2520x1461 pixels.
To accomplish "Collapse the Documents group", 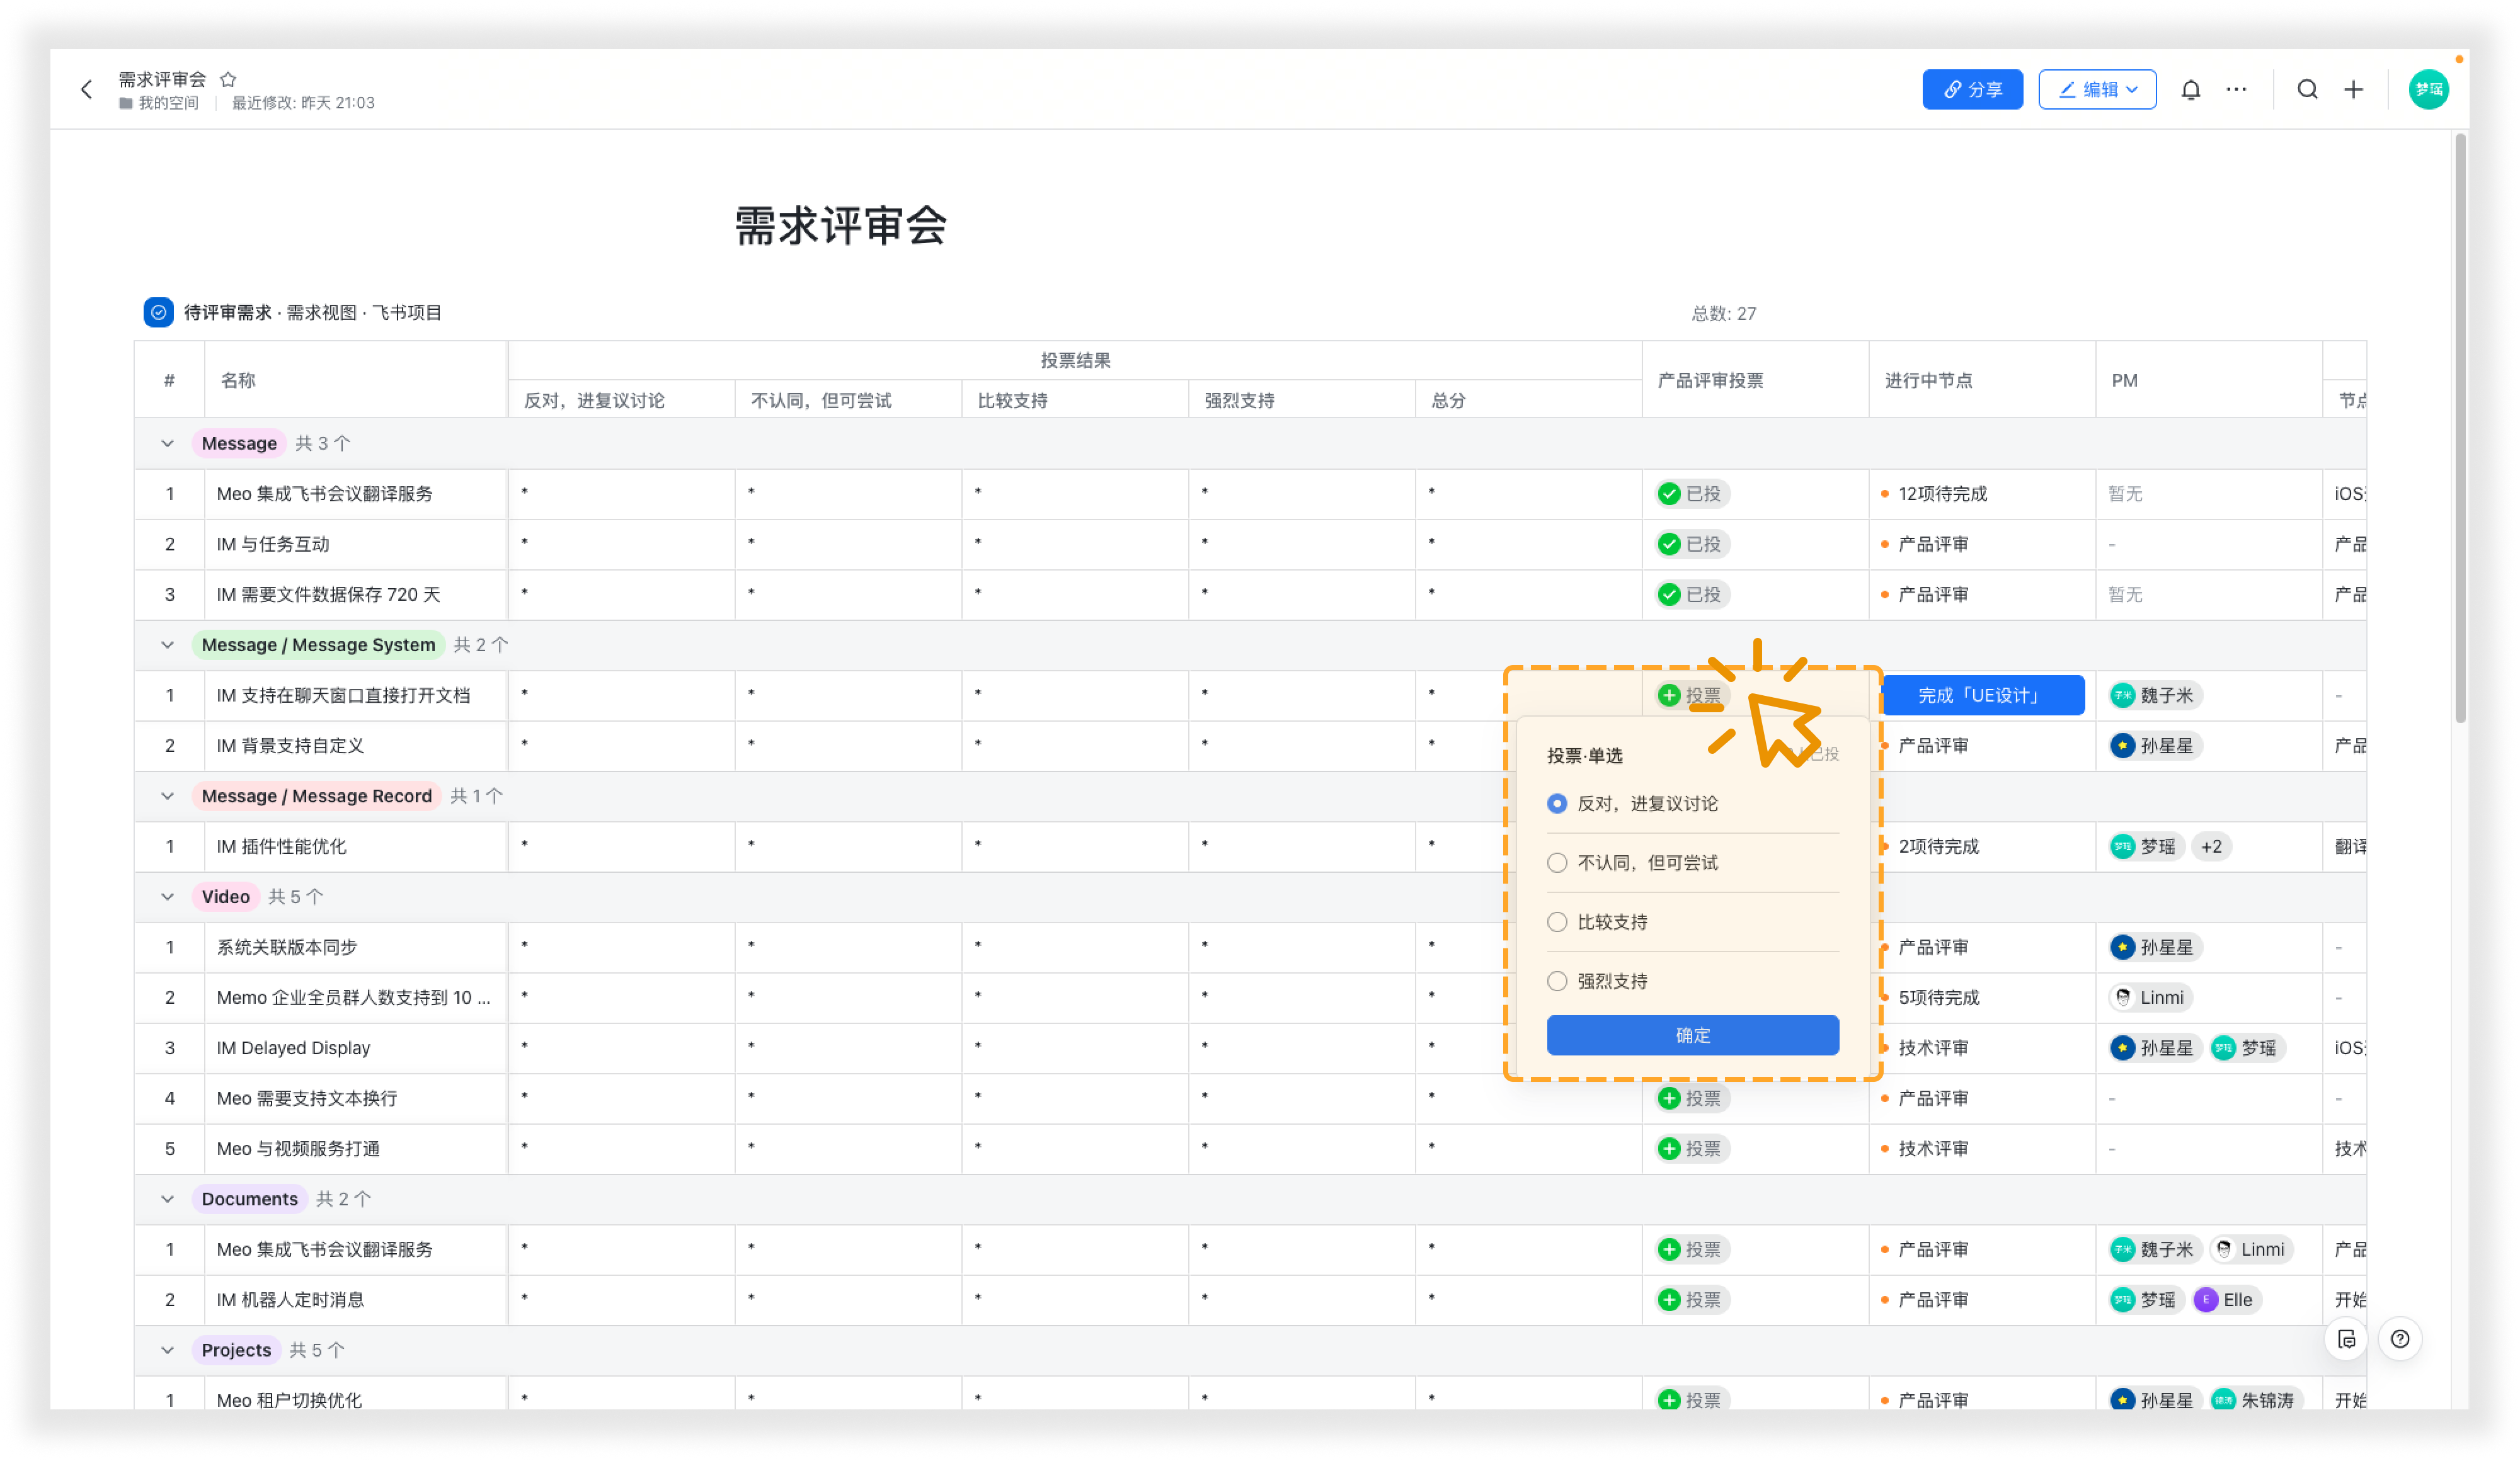I will pyautogui.click(x=167, y=1199).
